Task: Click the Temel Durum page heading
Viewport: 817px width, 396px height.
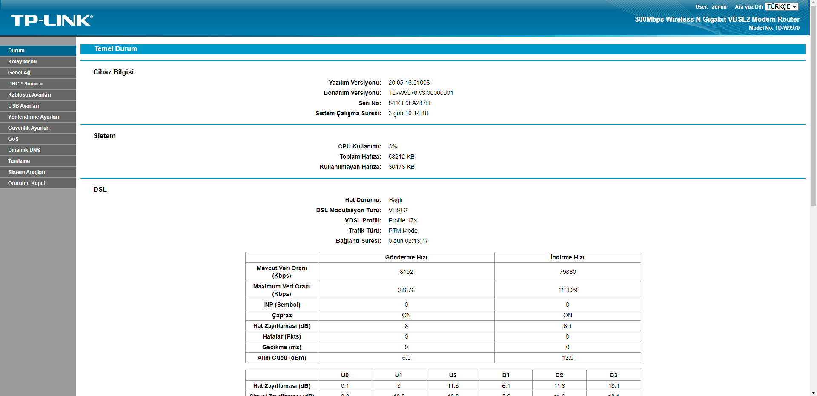Action: (116, 49)
